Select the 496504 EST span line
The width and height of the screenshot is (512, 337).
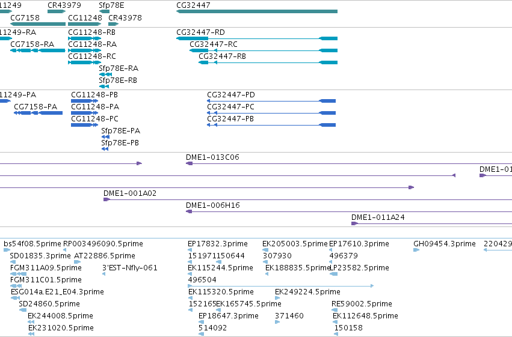click(281, 286)
